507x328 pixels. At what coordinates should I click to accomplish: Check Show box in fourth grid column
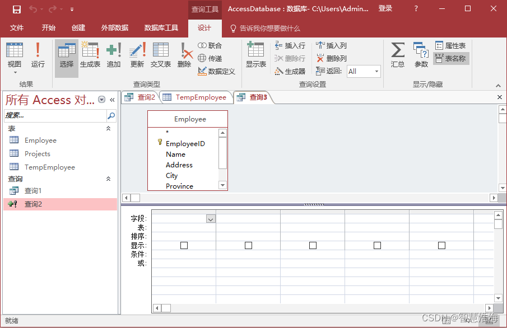[x=377, y=246]
